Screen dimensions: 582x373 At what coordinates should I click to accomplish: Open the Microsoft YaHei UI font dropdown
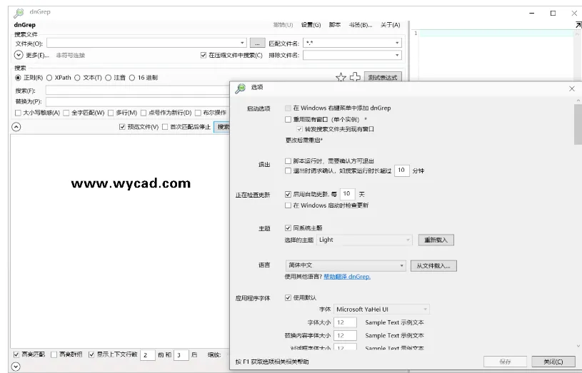(x=381, y=310)
